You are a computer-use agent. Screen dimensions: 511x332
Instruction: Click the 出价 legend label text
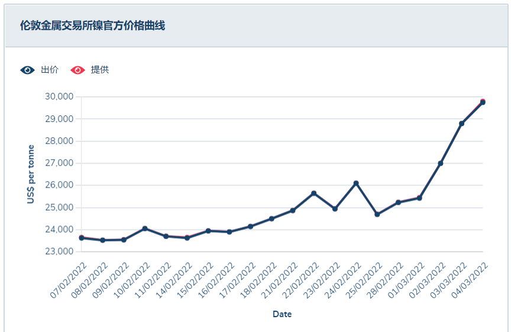(x=50, y=70)
